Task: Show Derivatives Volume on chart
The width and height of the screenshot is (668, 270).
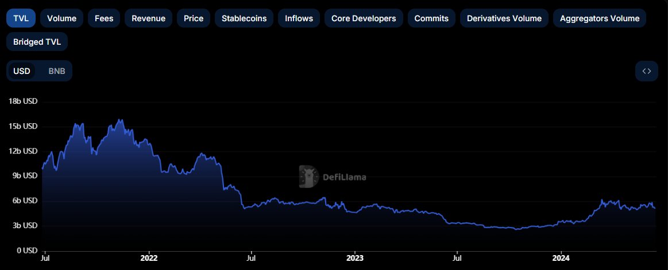Action: [504, 18]
